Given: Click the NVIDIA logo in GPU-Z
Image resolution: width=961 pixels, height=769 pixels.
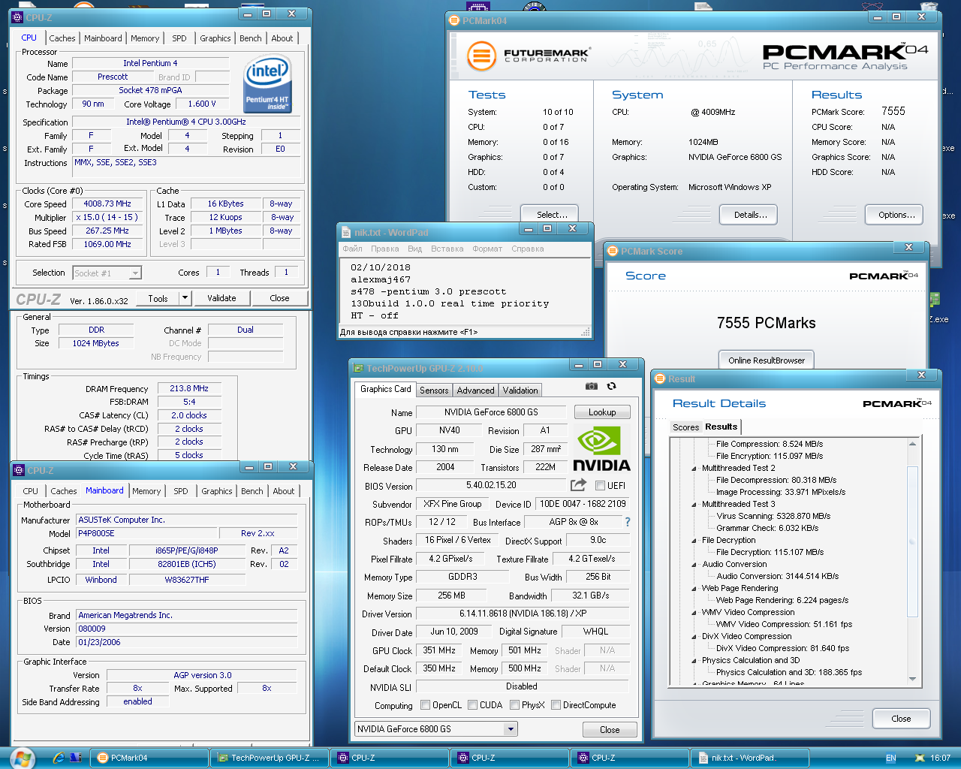Looking at the screenshot, I should coord(601,448).
